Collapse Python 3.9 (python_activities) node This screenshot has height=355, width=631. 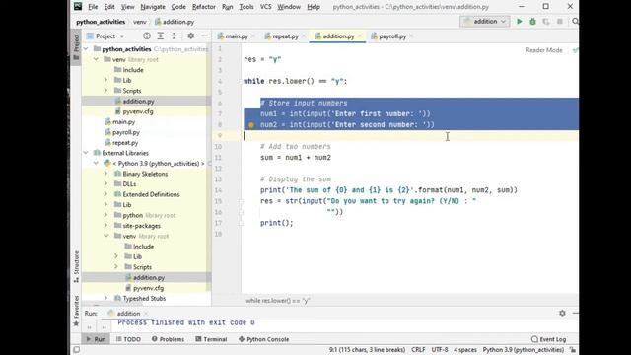(97, 164)
